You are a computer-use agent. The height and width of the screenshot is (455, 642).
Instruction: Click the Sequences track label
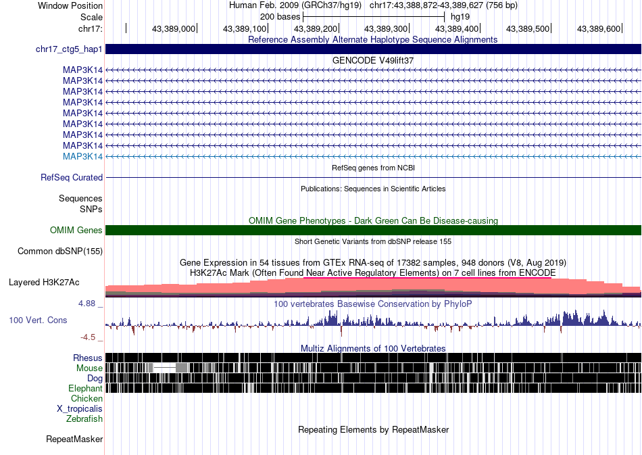80,199
